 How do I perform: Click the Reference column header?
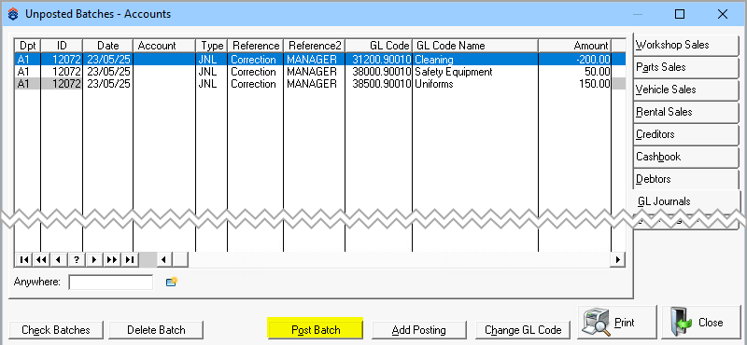[255, 46]
